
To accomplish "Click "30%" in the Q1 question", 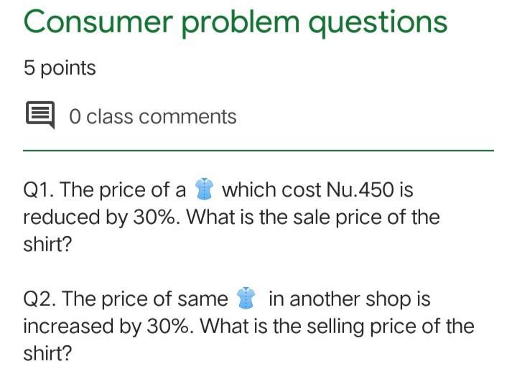I will point(152,217).
